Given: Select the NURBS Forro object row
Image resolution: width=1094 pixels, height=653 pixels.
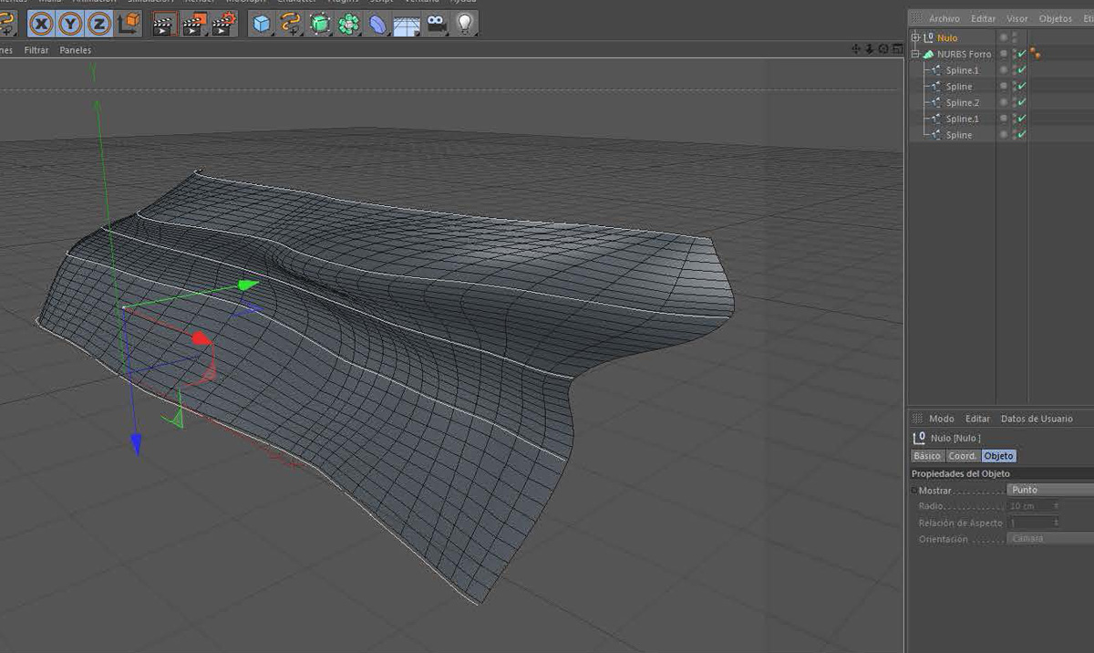Looking at the screenshot, I should pos(964,55).
